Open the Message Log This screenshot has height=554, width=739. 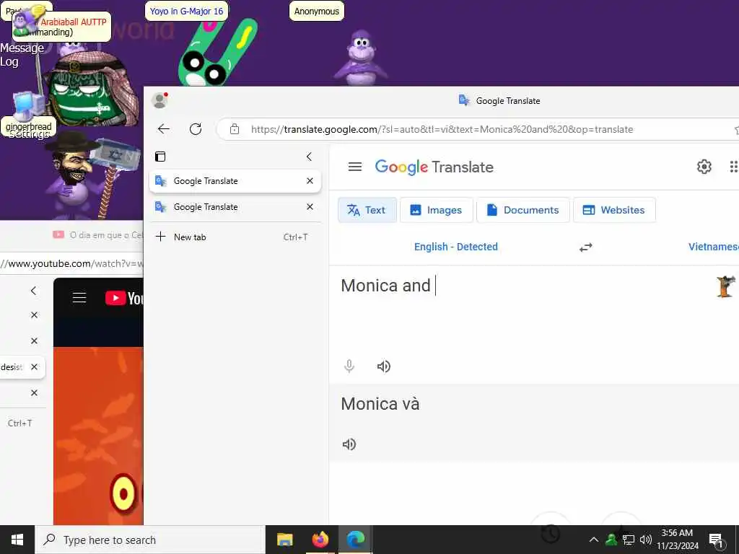pos(22,55)
